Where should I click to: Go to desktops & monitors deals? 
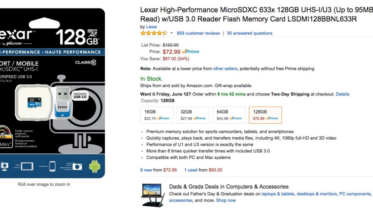317,194
